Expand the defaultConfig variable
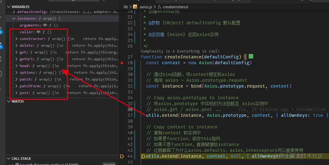Image resolution: width=329 pixels, height=165 pixels. [14, 12]
